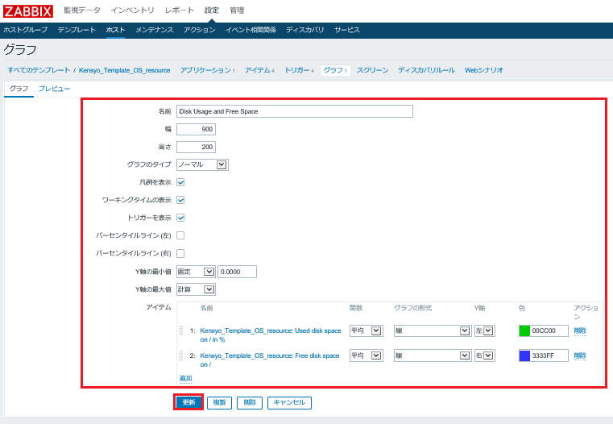
Task: Click the 更新 button
Action: (188, 402)
